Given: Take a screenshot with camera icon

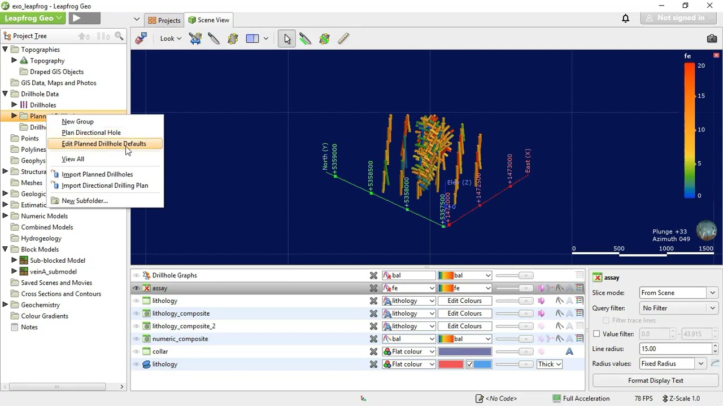Looking at the screenshot, I should point(712,38).
